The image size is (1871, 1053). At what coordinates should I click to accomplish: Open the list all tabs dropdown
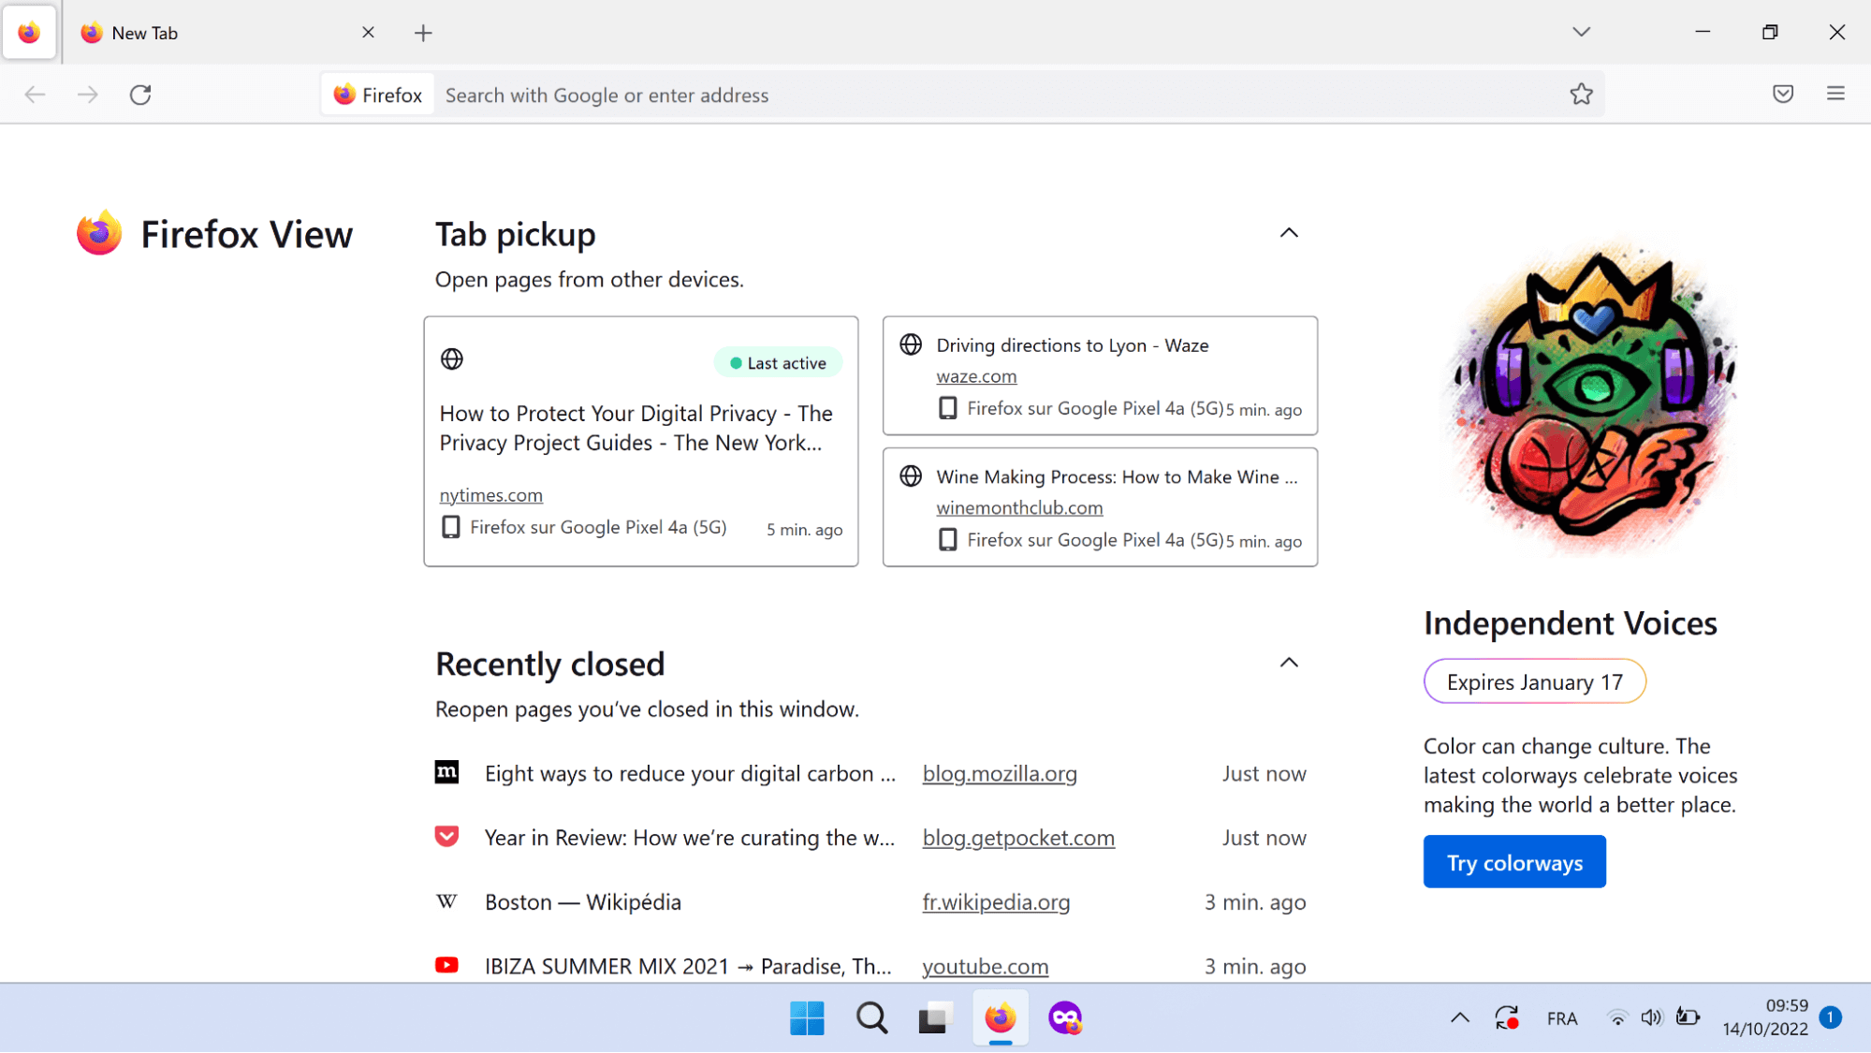click(1580, 31)
